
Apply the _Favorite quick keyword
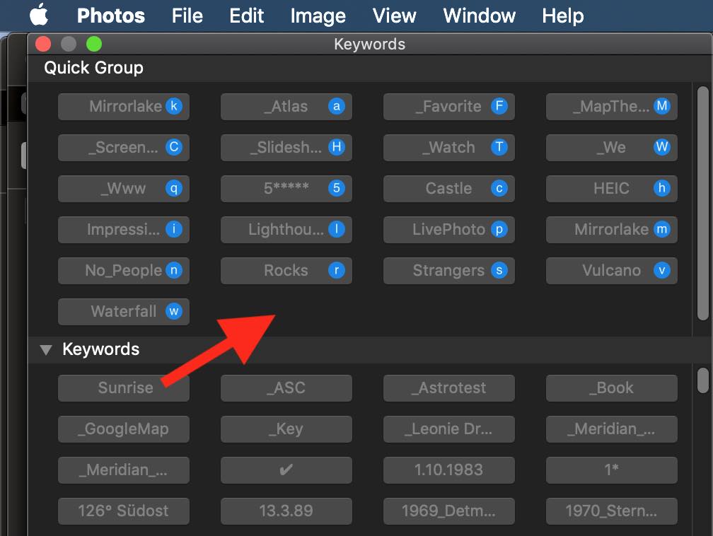click(x=449, y=106)
